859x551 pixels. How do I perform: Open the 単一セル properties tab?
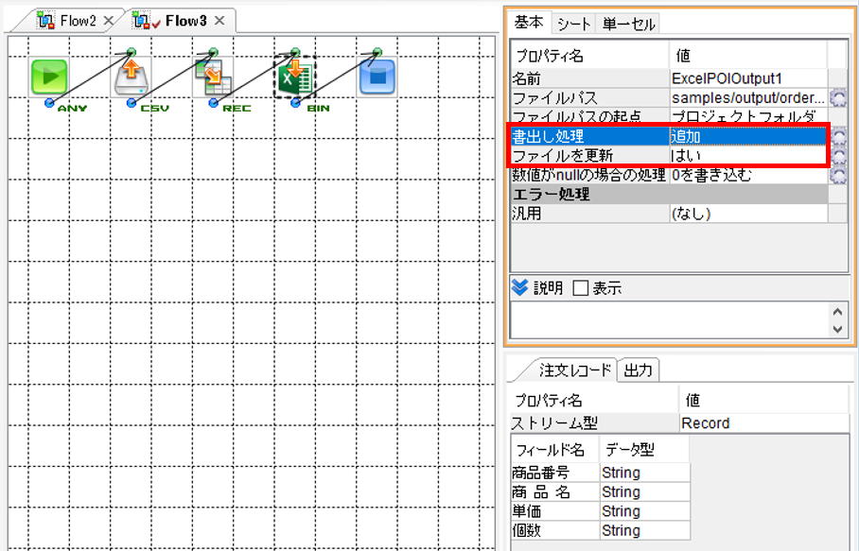628,24
